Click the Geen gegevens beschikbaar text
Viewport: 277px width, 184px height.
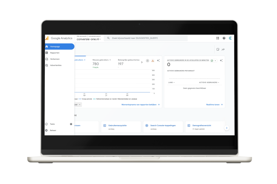click(x=194, y=88)
